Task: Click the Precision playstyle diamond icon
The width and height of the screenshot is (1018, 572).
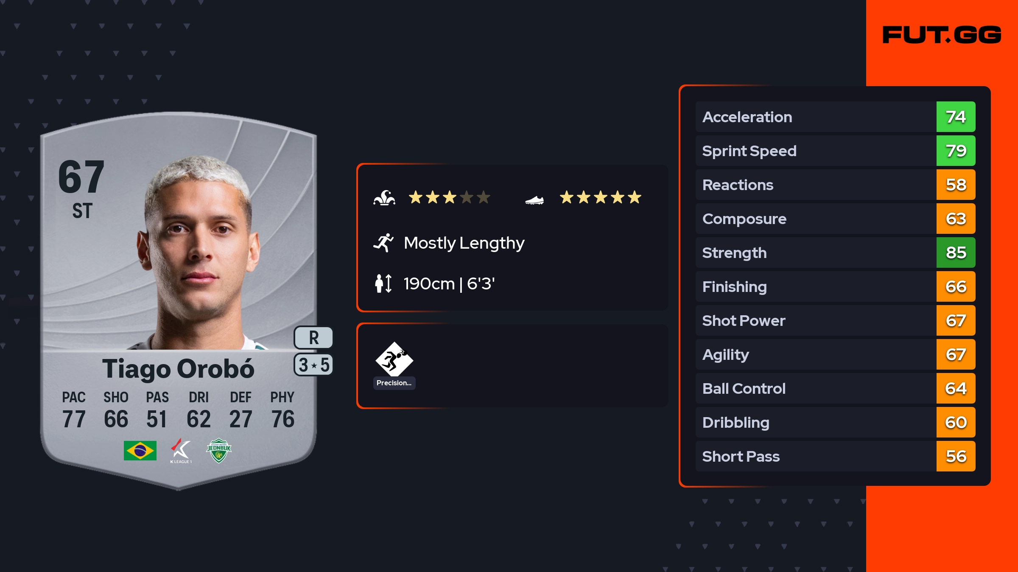Action: [394, 359]
